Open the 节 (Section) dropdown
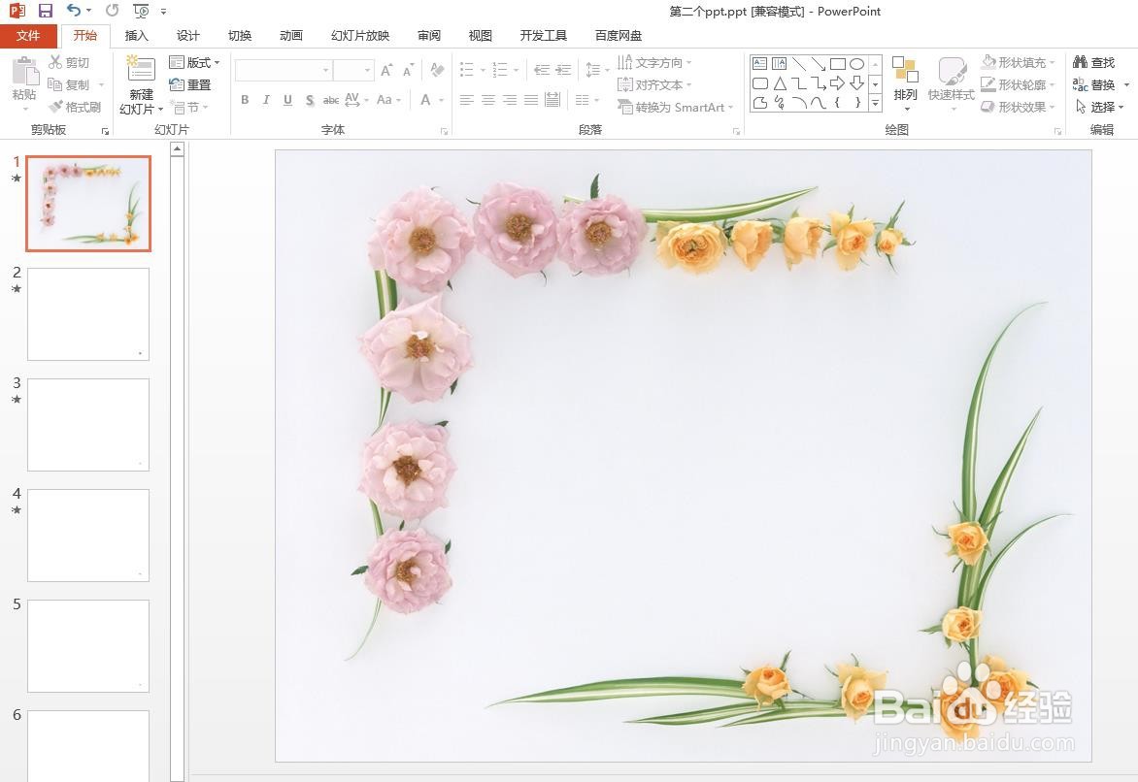The width and height of the screenshot is (1138, 782). (189, 108)
